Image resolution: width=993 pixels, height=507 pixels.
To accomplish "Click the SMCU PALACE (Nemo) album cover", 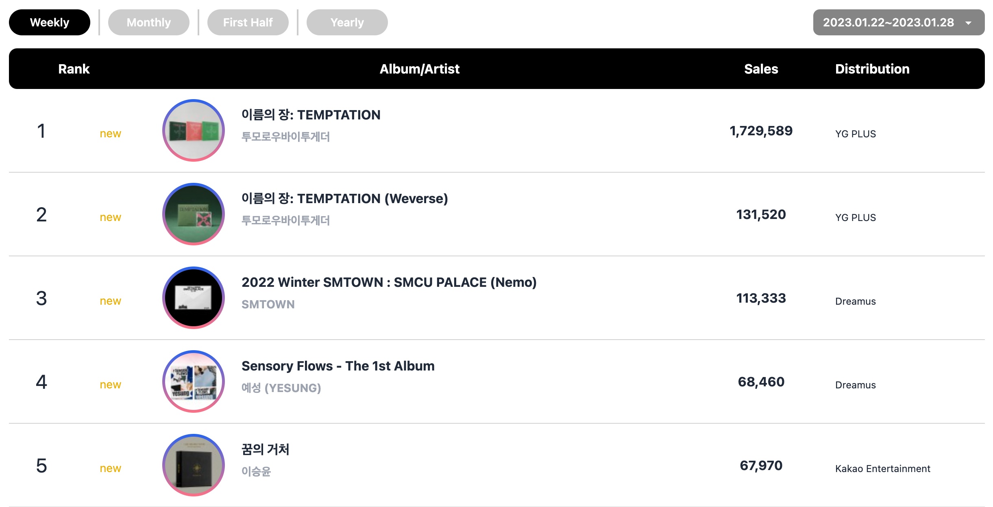I will tap(194, 298).
